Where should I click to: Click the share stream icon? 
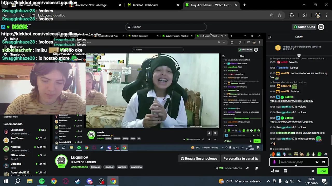247,168
